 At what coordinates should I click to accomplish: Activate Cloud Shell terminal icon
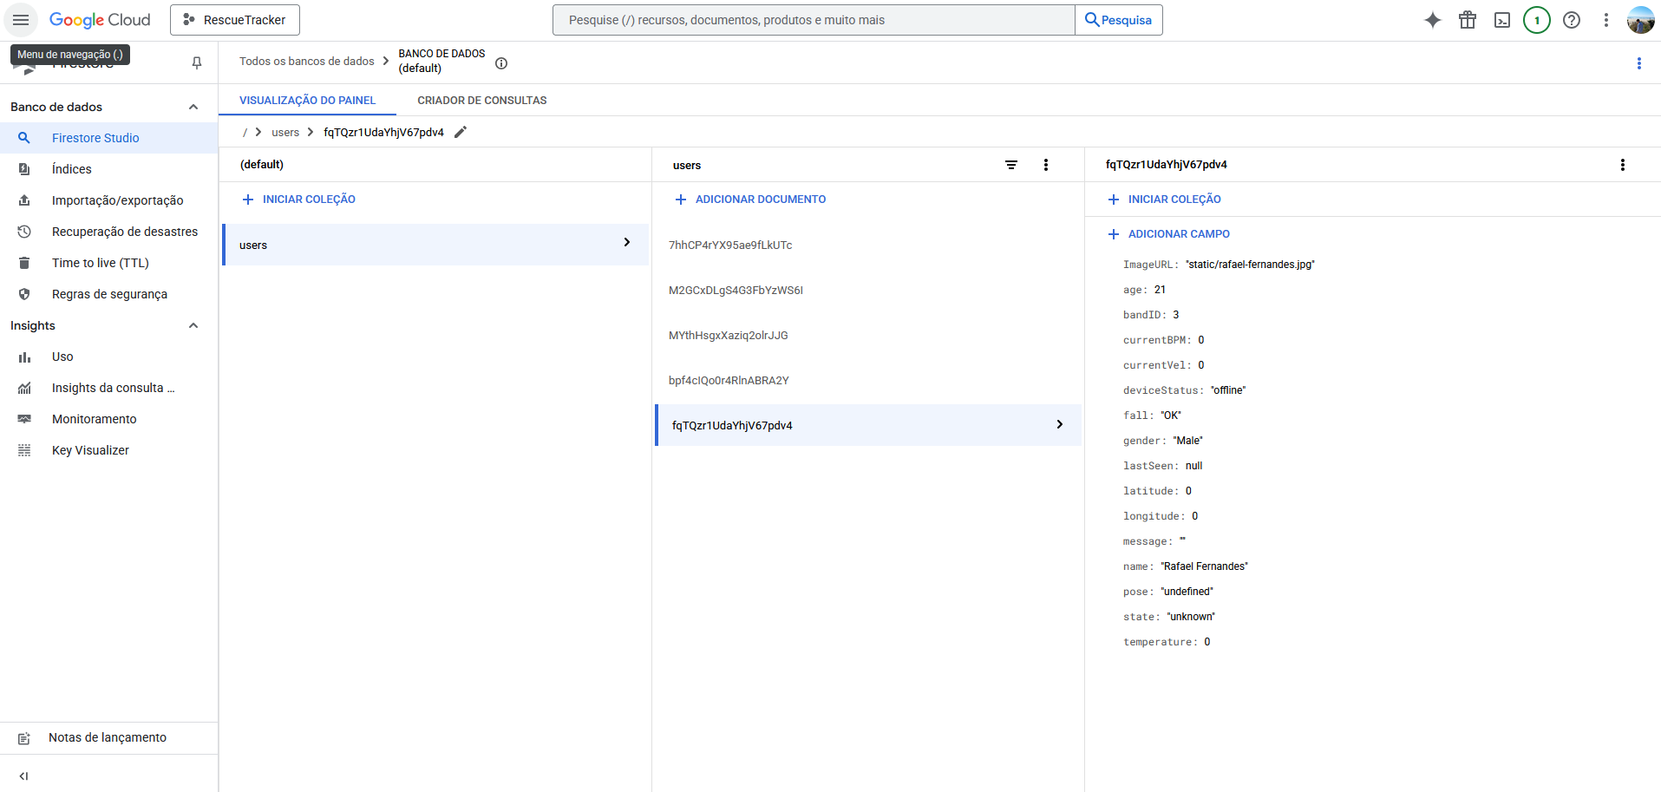[1501, 20]
